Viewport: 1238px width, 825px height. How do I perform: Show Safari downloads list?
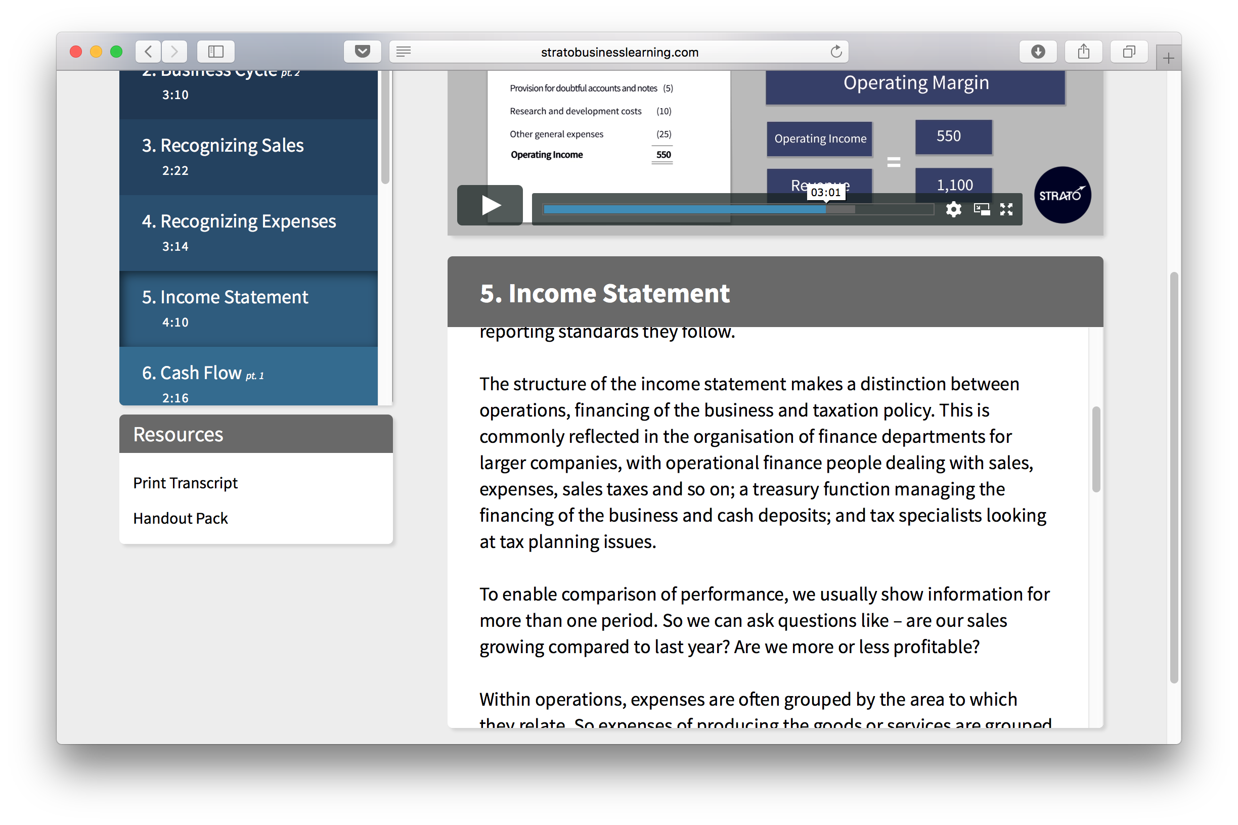tap(1037, 52)
